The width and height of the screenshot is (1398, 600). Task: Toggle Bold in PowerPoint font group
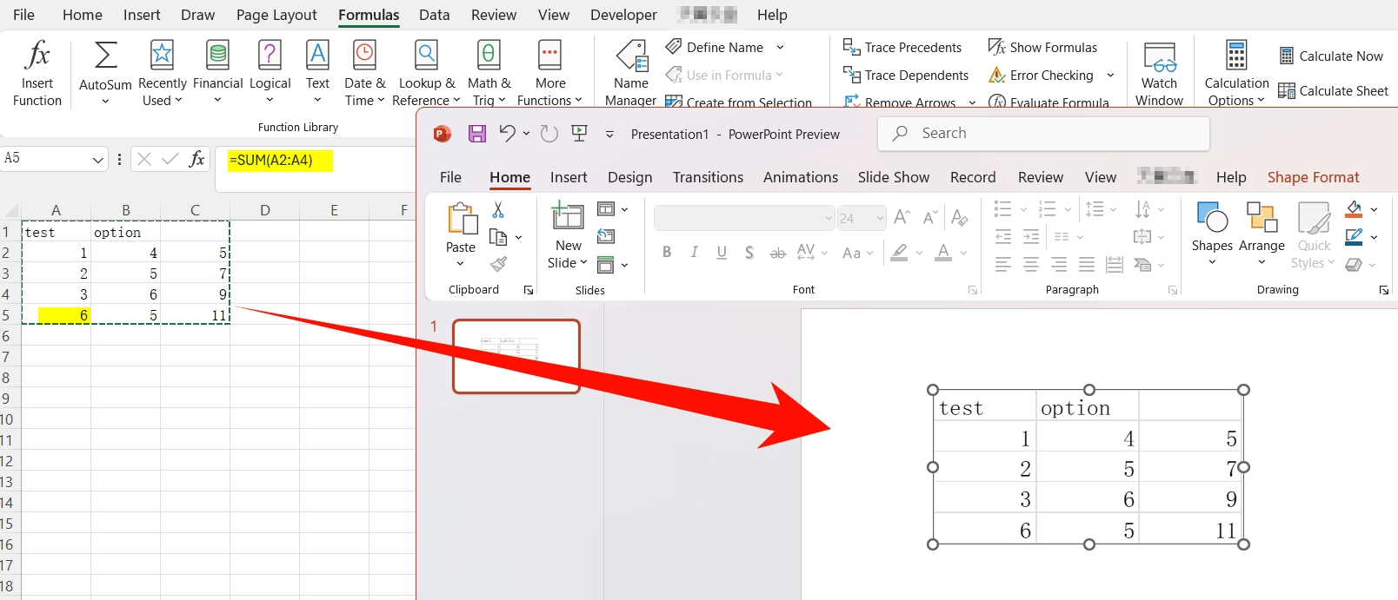click(x=667, y=253)
